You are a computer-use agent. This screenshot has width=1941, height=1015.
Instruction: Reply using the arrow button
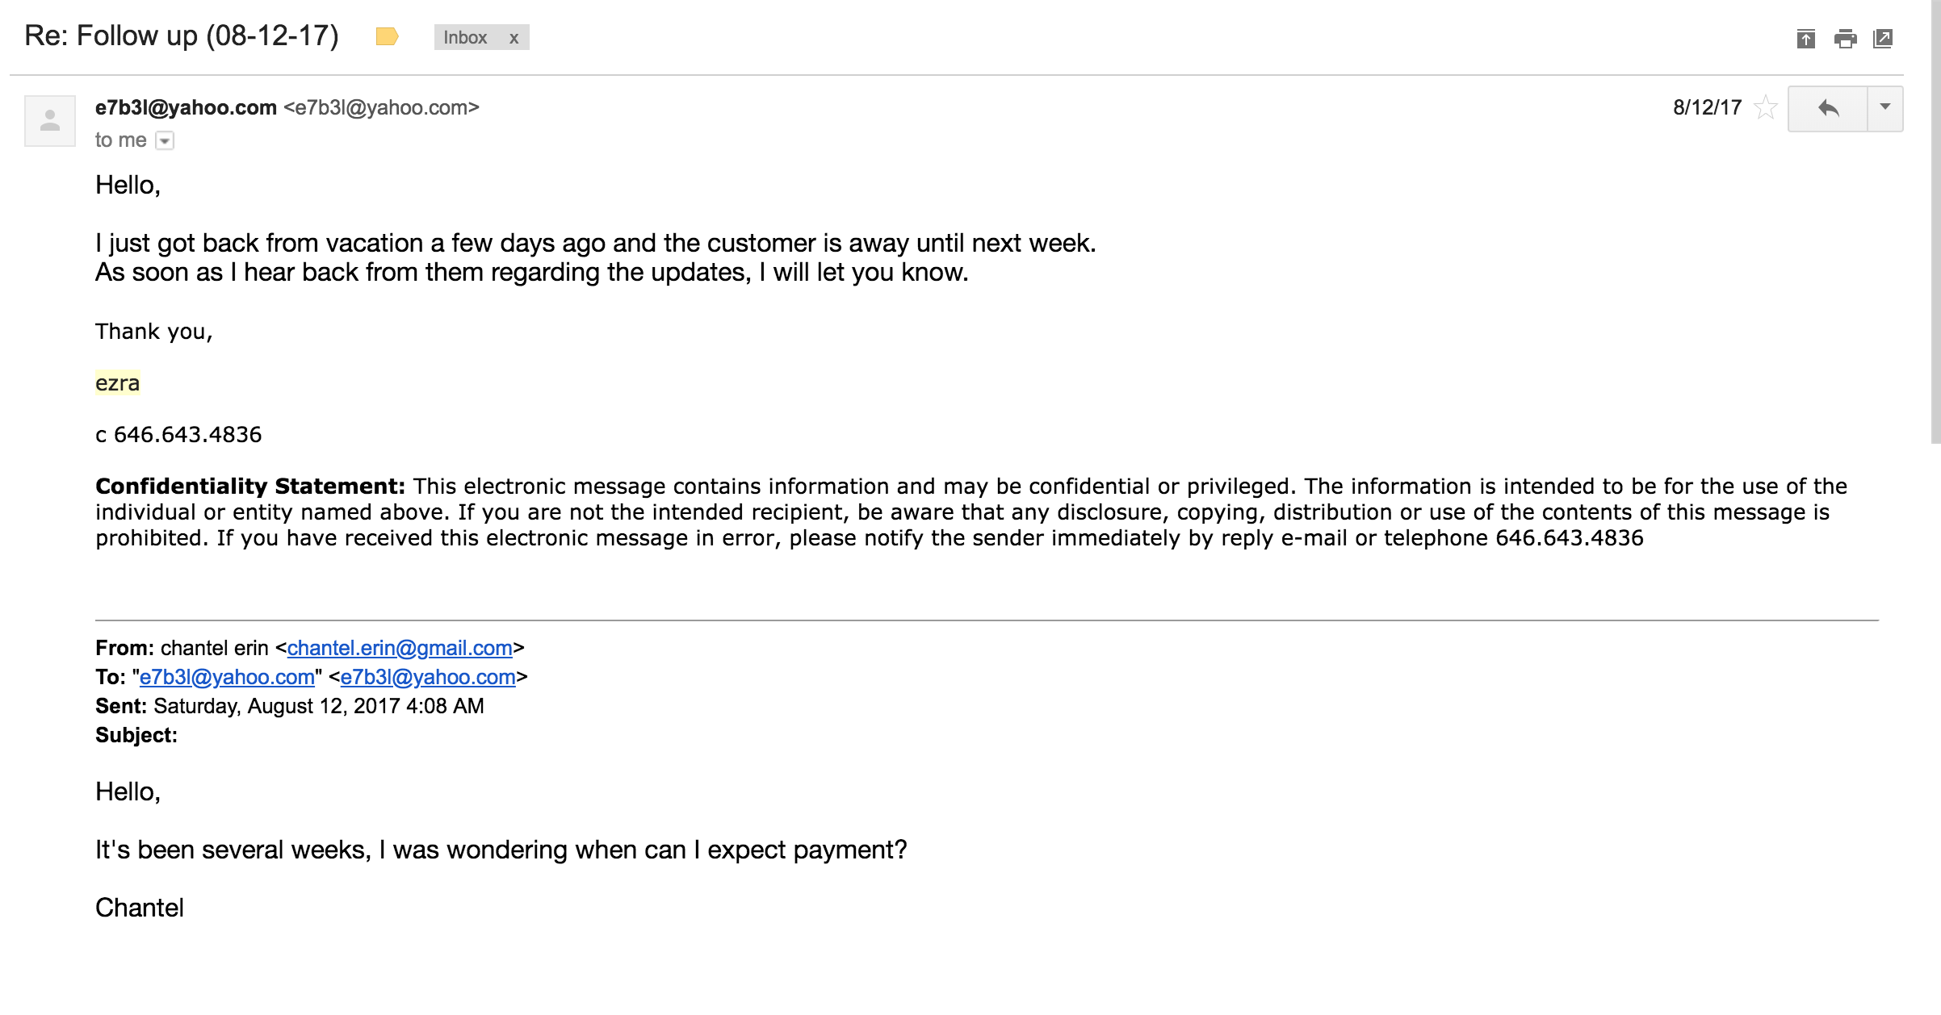(1828, 108)
